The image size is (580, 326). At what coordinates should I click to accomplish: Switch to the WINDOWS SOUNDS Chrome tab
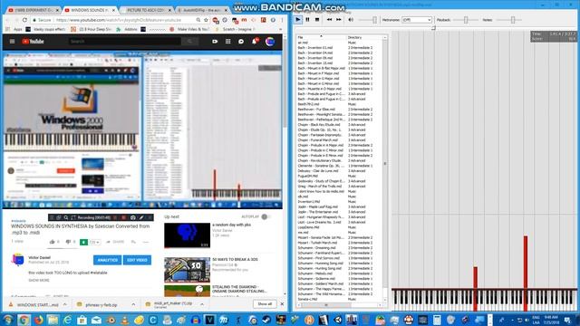click(x=90, y=10)
